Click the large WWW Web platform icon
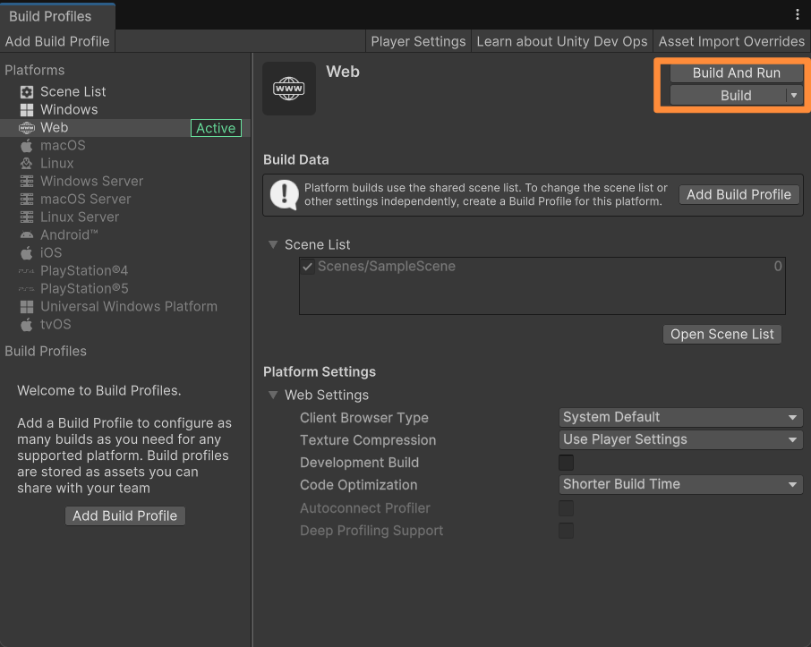811x647 pixels. click(289, 89)
